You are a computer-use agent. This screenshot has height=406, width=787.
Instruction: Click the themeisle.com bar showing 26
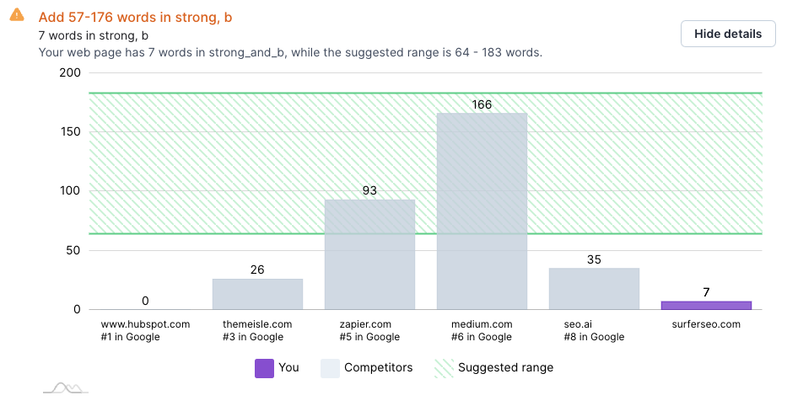[x=257, y=293]
